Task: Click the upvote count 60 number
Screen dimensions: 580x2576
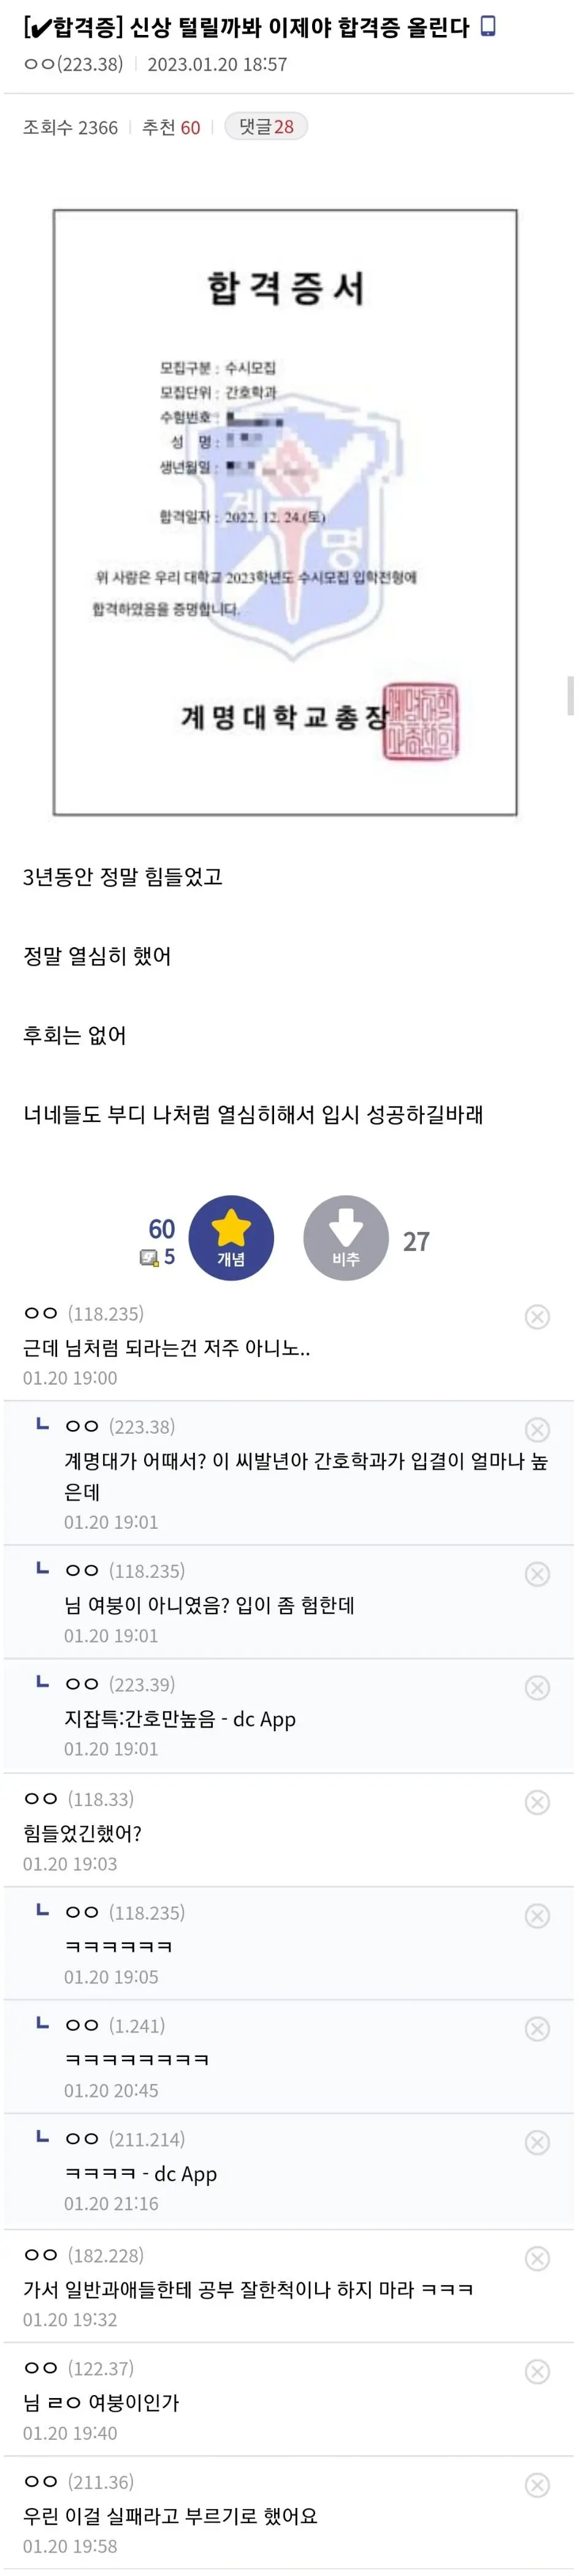Action: tap(161, 1228)
